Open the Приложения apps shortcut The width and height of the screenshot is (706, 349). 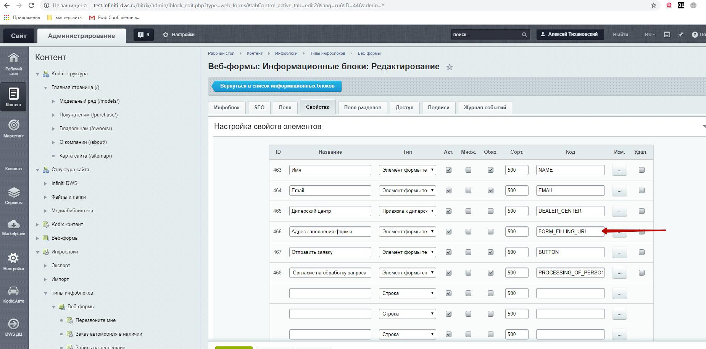(x=22, y=18)
